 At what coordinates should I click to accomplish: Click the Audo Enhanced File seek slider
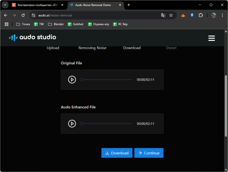[x=107, y=124]
